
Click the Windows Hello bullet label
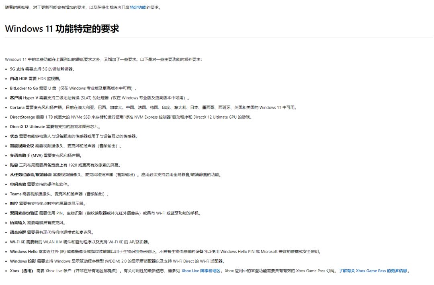24,252
